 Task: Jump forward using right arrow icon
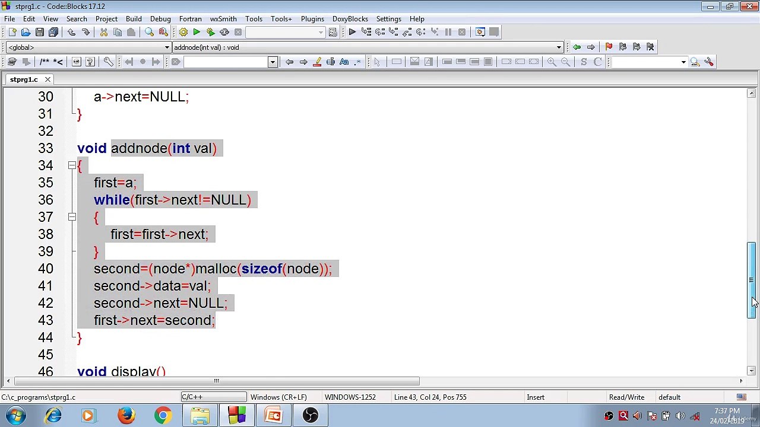coord(590,47)
